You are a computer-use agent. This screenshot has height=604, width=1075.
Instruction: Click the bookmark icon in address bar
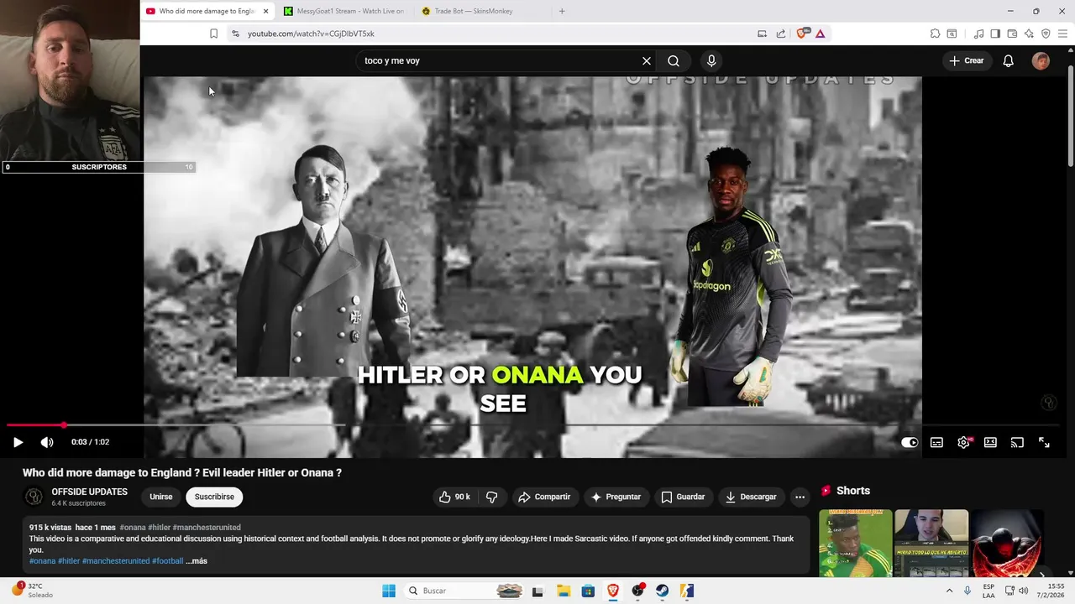(213, 34)
